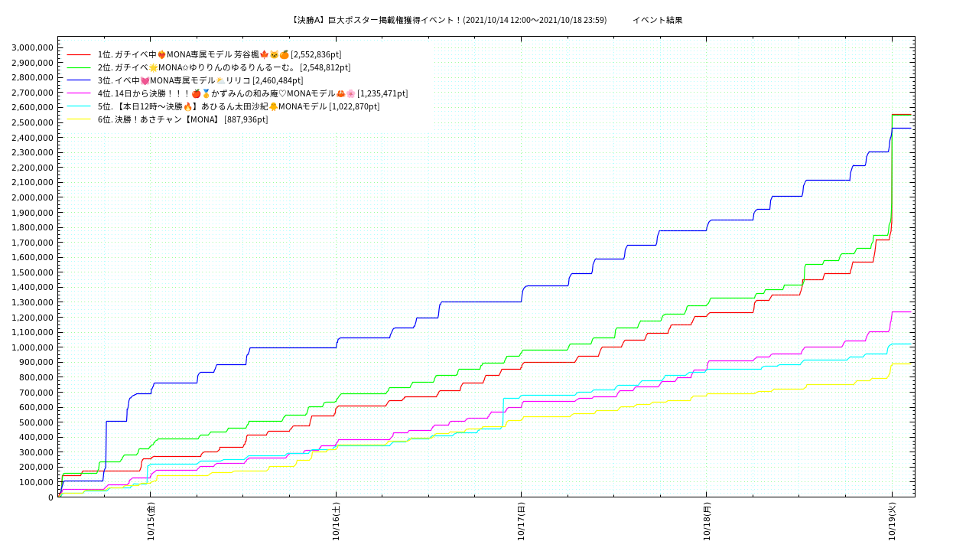The image size is (979, 551).
Task: Click the 10/19(火) x-axis date label
Action: point(892,522)
